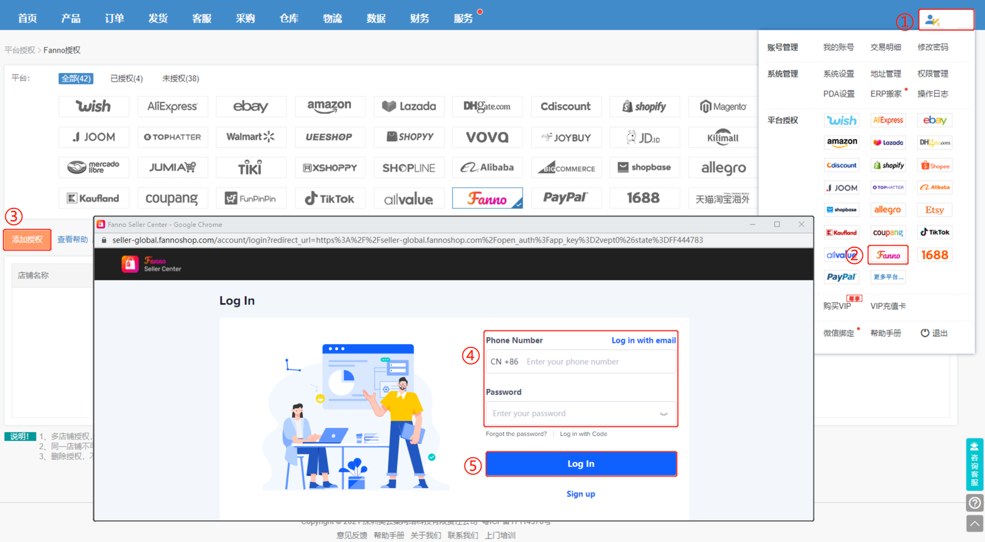Viewport: 985px width, 542px height.
Task: Click Fanno logo in the account dropdown panel
Action: (888, 255)
